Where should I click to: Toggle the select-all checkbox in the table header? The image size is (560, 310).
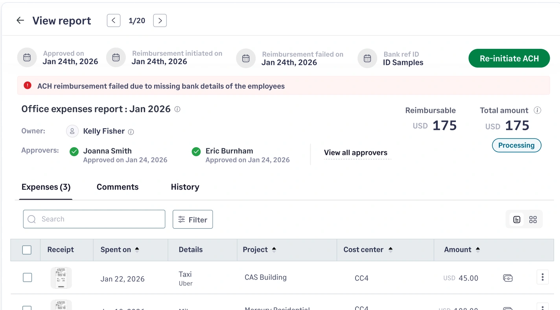[x=27, y=249]
